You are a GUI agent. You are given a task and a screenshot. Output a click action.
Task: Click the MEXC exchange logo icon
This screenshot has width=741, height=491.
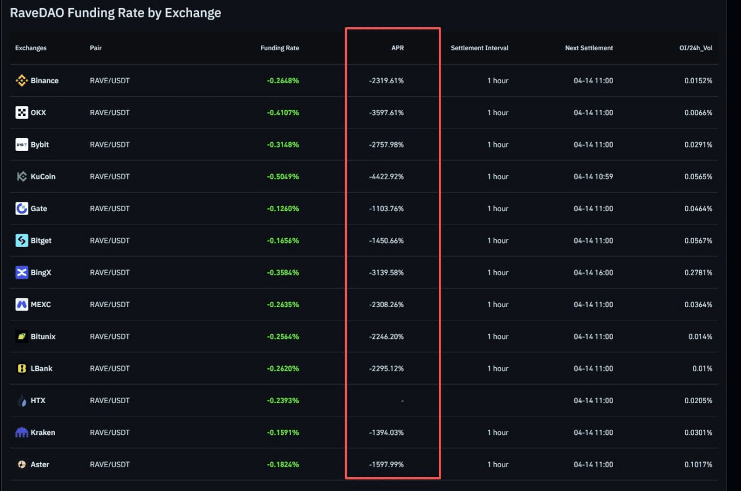point(21,305)
